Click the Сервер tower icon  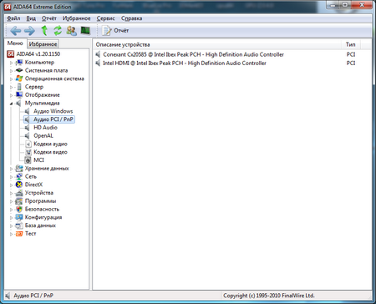tap(19, 87)
